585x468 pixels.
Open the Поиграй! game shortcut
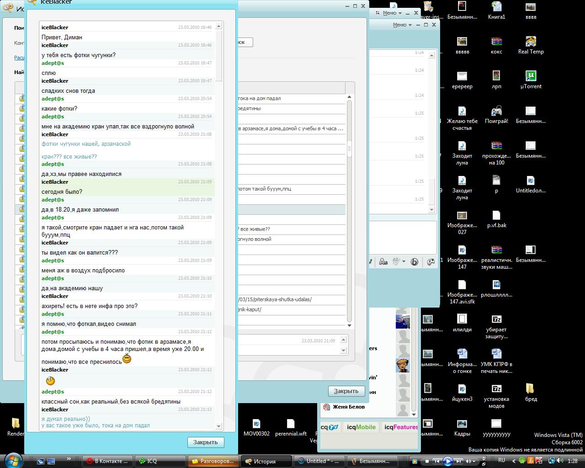496,112
